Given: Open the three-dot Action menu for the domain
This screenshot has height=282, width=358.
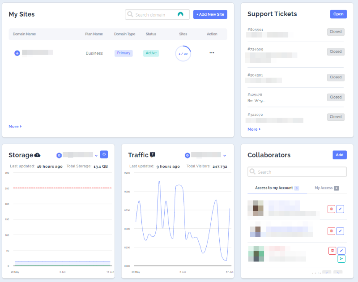Looking at the screenshot, I should click(x=212, y=53).
